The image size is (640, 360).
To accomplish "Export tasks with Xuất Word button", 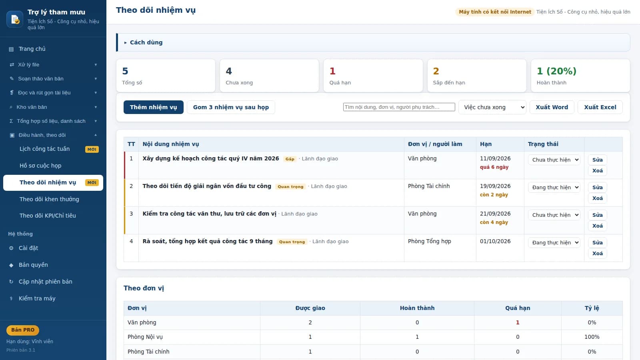I will point(552,107).
